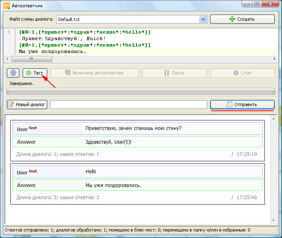This screenshot has width=282, height=238.
Task: Click the disabled Включить автоответчик button
Action: click(x=95, y=73)
